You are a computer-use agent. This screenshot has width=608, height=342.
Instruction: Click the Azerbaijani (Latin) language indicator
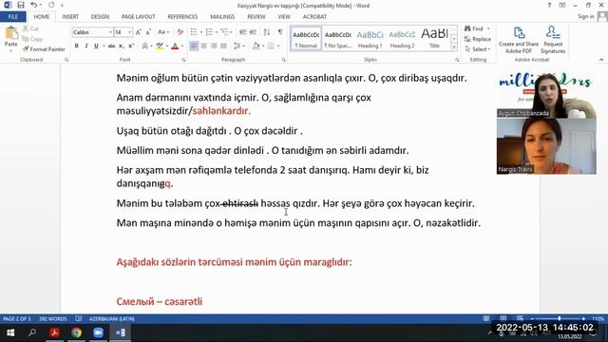click(x=112, y=319)
